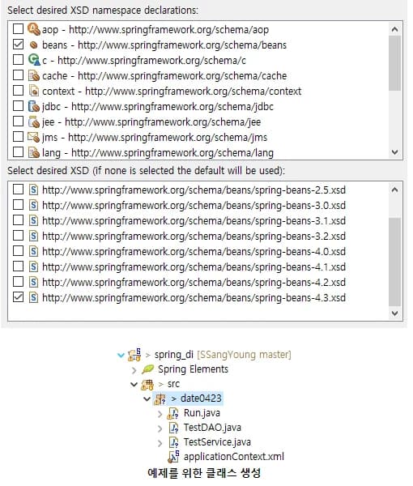413x486 pixels.
Task: Collapse the src folder
Action: pos(134,384)
